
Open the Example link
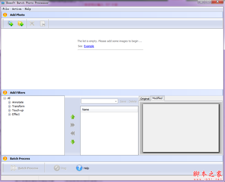click(x=89, y=46)
